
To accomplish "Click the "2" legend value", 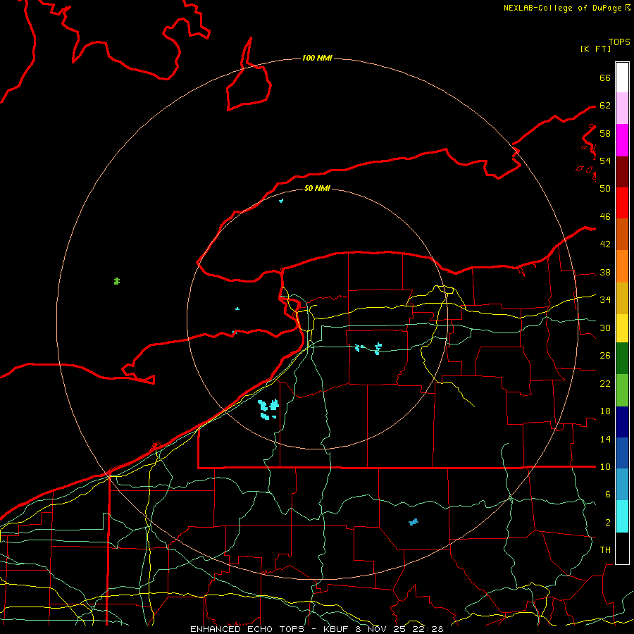I will [x=608, y=523].
